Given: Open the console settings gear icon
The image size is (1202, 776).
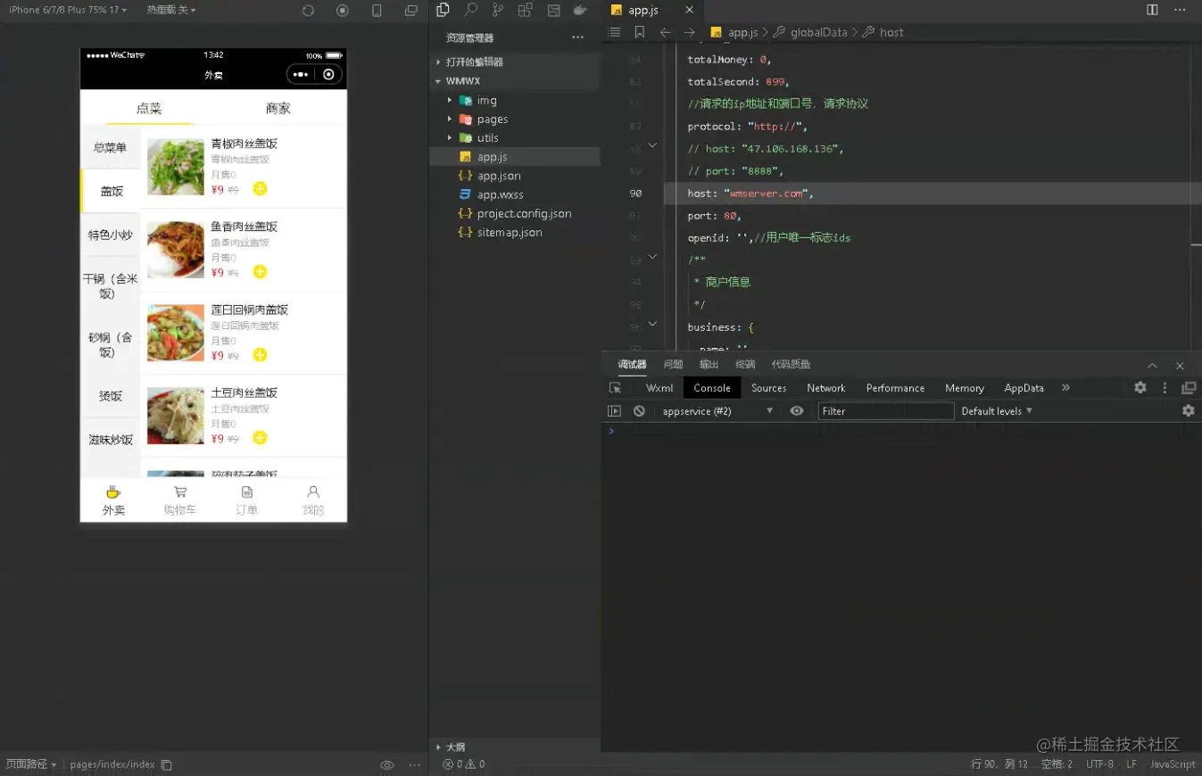Looking at the screenshot, I should click(x=1188, y=411).
